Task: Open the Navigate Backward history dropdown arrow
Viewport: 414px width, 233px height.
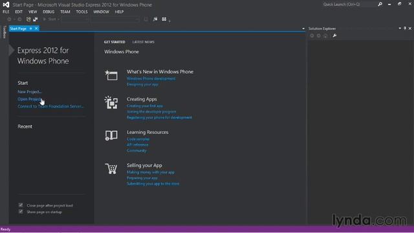Action: pos(14,19)
